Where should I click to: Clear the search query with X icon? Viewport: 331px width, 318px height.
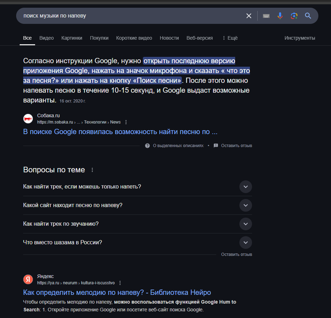[249, 16]
